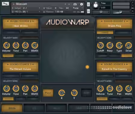Screen dimensions: 135x114
Task: Click Sound Source 3 Pan knob
Action: [x=25, y=89]
